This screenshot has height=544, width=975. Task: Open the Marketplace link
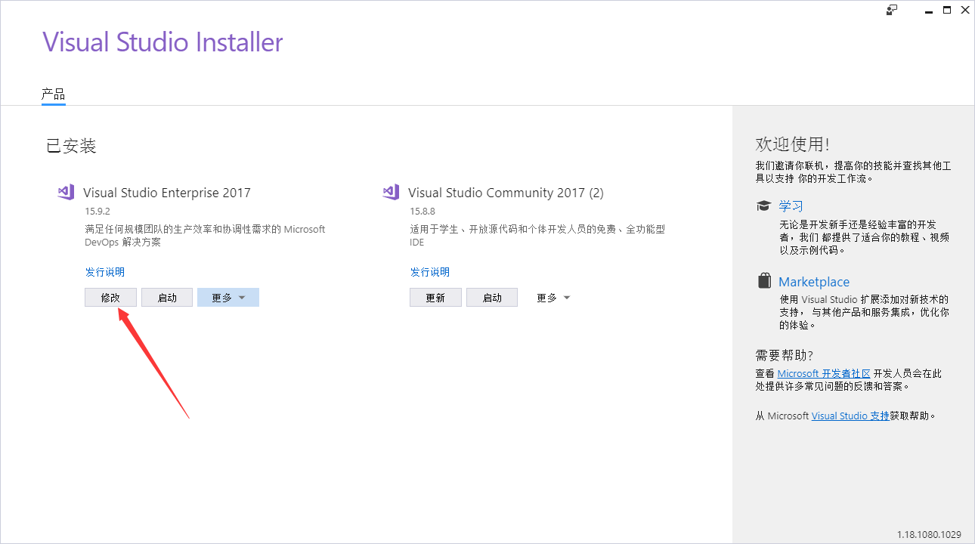[814, 282]
